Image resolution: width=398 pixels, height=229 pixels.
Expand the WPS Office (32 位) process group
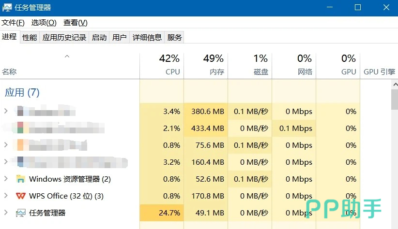[6, 196]
